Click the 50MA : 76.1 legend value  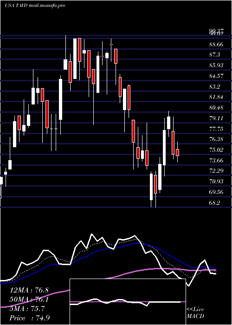[x=29, y=299]
